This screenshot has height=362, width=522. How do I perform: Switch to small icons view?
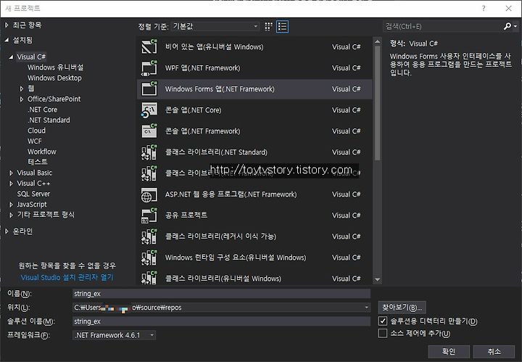(268, 26)
